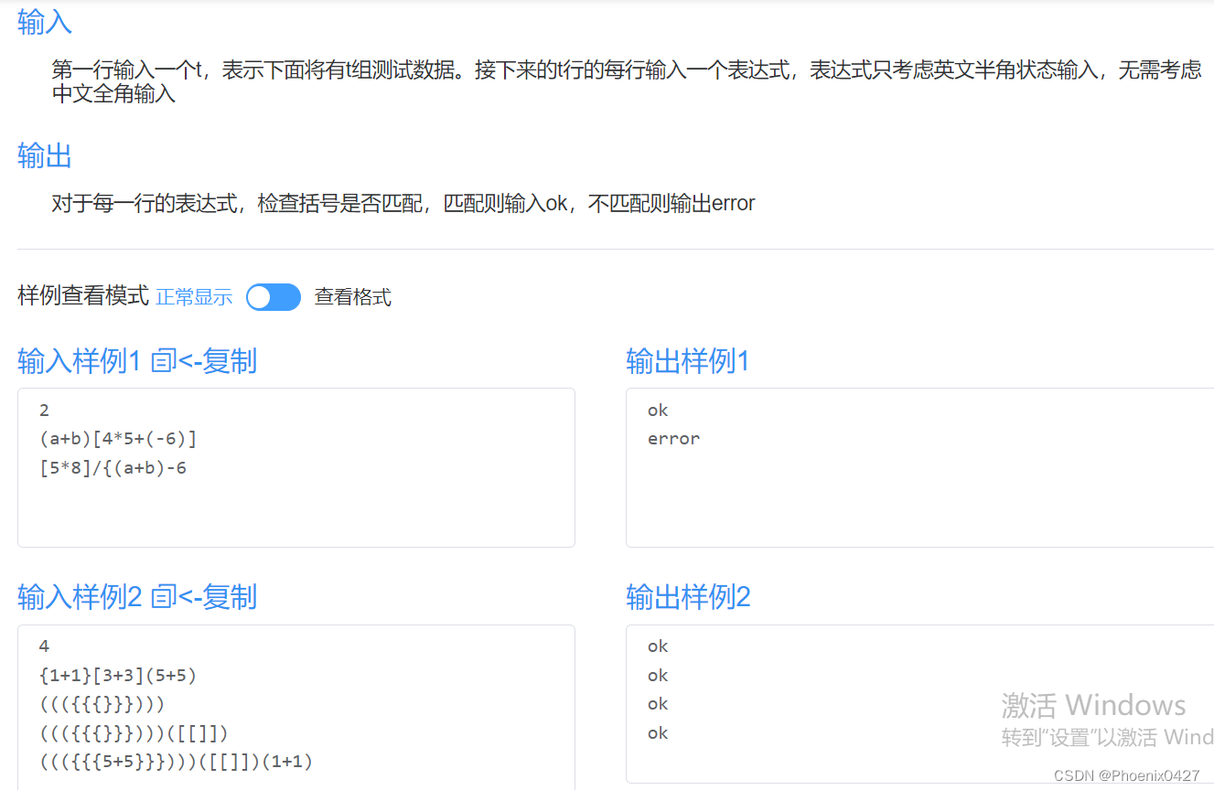Image resolution: width=1214 pixels, height=790 pixels.
Task: Select the error output line
Action: pyautogui.click(x=673, y=439)
